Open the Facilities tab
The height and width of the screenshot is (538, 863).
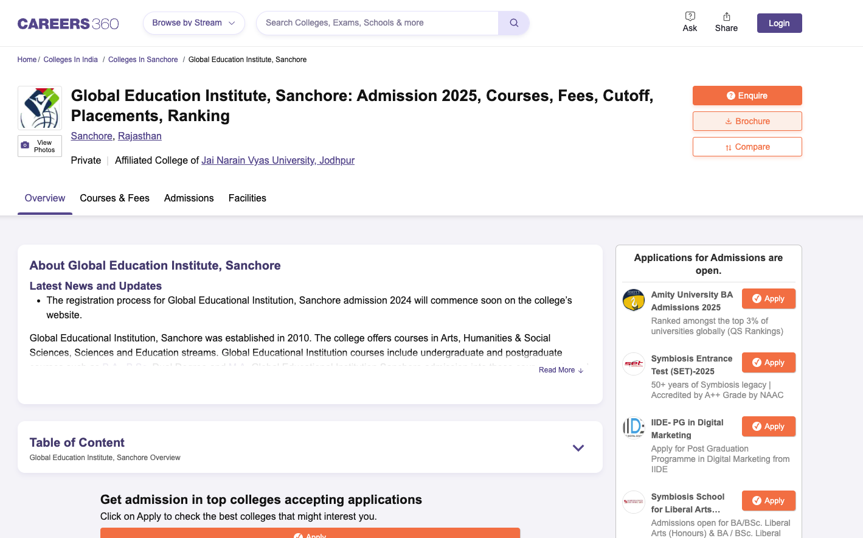coord(247,198)
